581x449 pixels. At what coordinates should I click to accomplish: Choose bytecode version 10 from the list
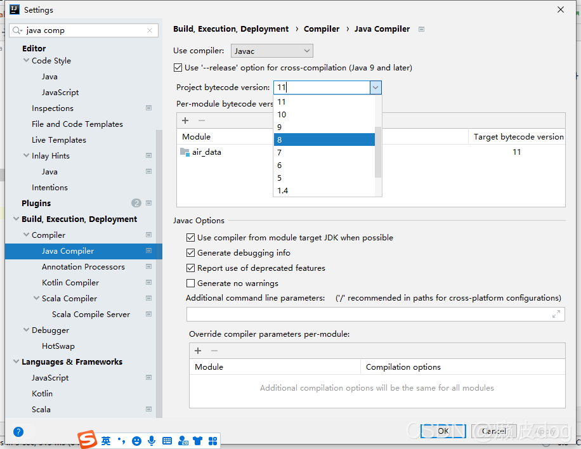tap(324, 115)
